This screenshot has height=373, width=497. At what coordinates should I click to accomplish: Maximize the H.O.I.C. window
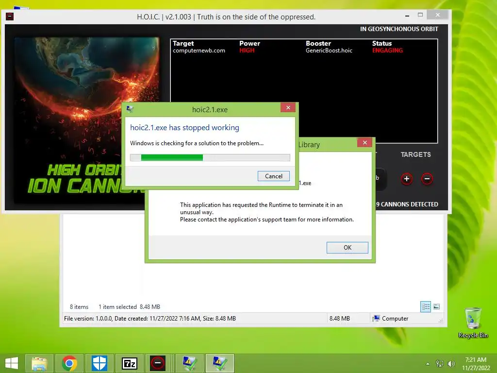pos(420,15)
